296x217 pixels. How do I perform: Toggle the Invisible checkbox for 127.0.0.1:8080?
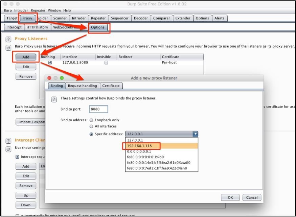pyautogui.click(x=106, y=63)
